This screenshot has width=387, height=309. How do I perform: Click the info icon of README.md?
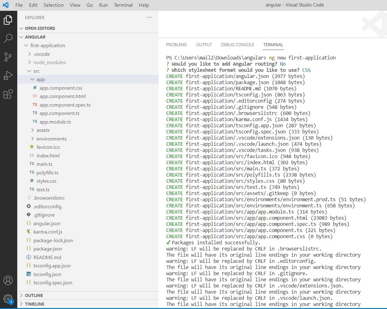(29, 257)
